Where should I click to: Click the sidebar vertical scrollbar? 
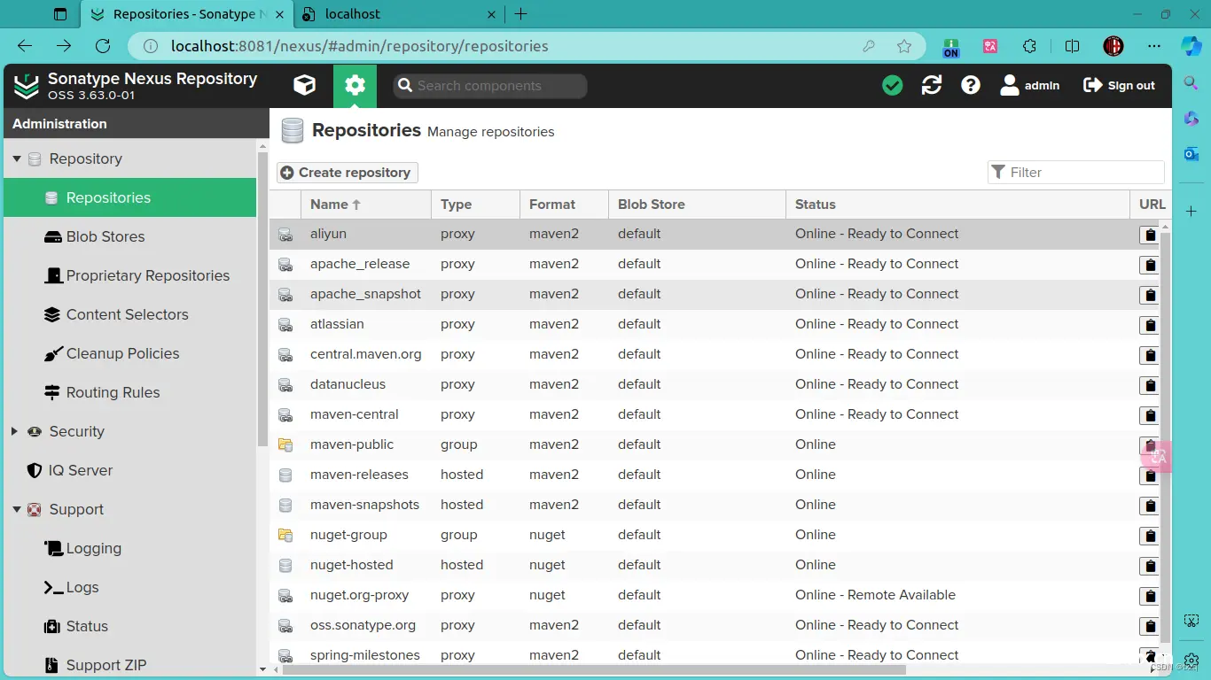tap(262, 298)
